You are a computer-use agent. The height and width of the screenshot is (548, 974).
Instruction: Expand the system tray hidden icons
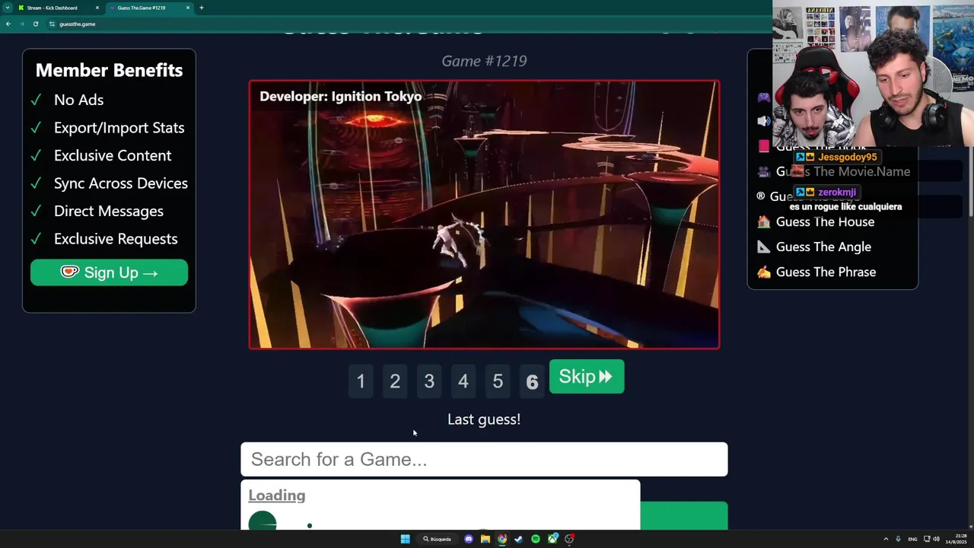[x=886, y=539]
